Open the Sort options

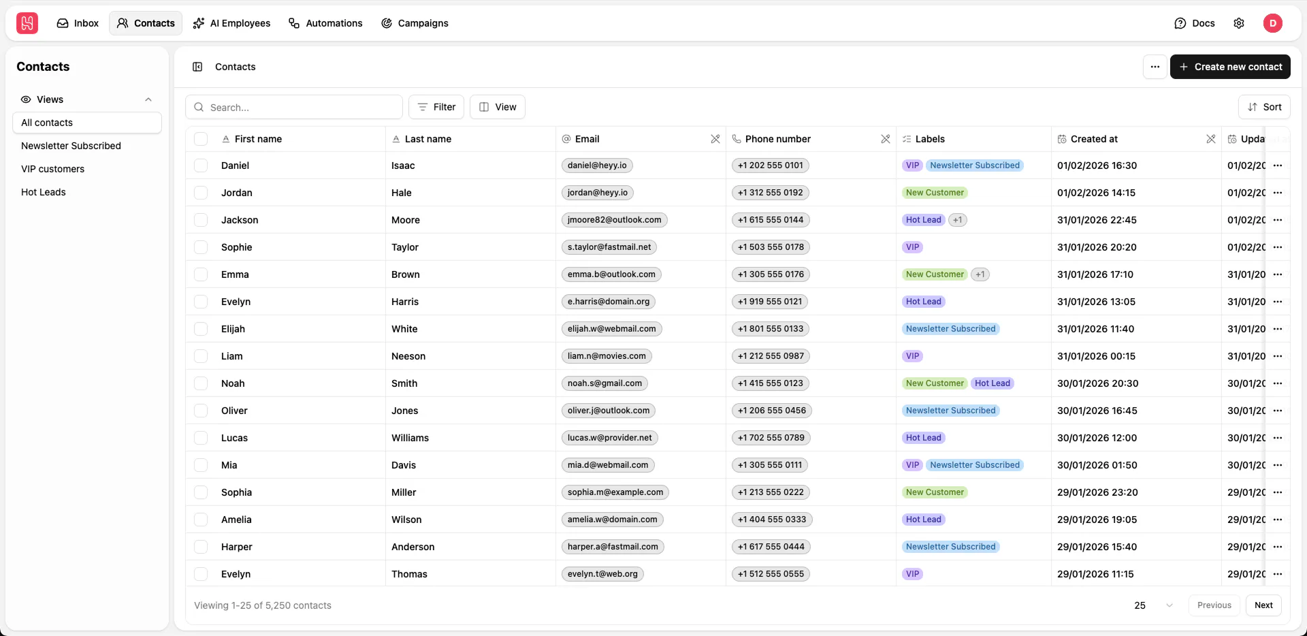[x=1264, y=107]
